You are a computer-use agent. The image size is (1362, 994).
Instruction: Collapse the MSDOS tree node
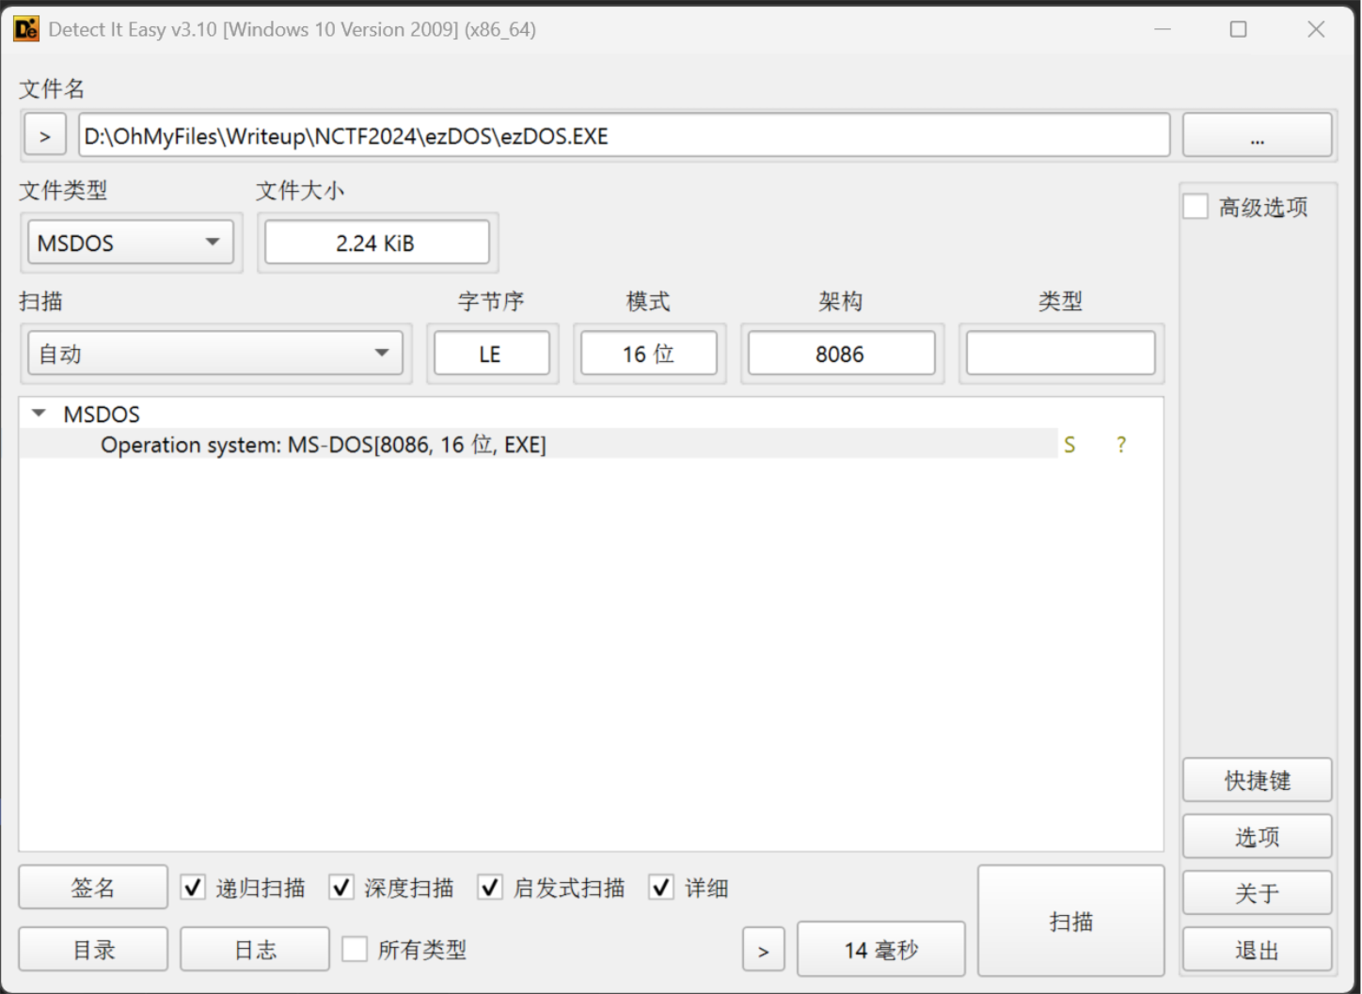(x=39, y=414)
